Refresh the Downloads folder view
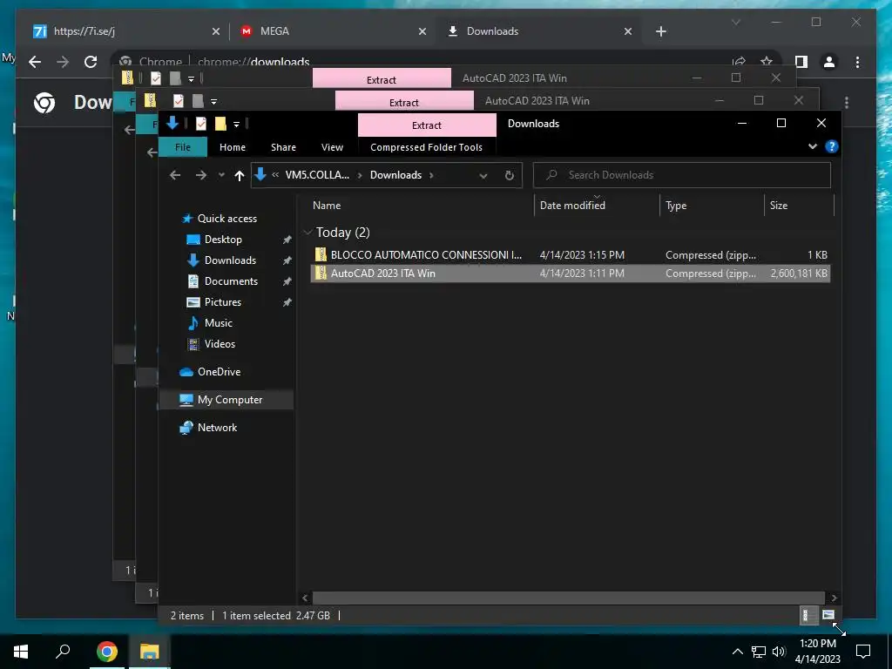Screen dimensions: 892x669 [509, 175]
